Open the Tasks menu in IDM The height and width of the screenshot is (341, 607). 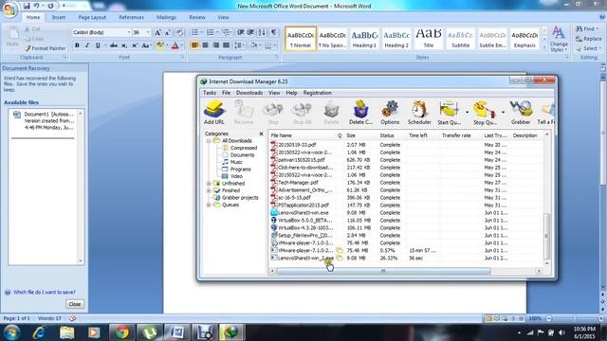pyautogui.click(x=209, y=93)
